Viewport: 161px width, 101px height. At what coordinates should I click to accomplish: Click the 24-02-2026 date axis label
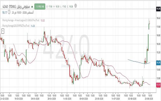[x=5, y=99]
